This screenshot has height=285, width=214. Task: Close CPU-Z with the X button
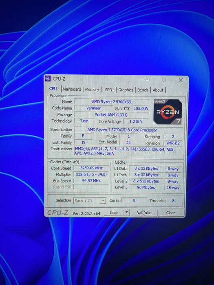coord(181,80)
